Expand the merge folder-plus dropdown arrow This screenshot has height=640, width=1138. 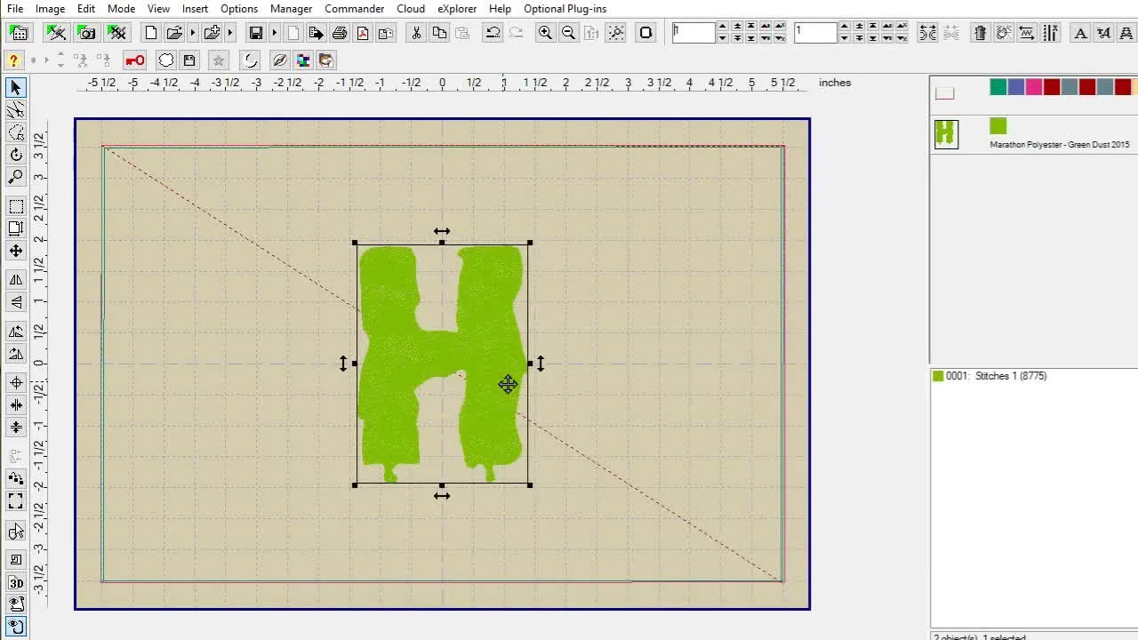[x=230, y=33]
